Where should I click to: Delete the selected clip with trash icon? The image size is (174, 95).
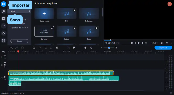[x=23, y=48]
